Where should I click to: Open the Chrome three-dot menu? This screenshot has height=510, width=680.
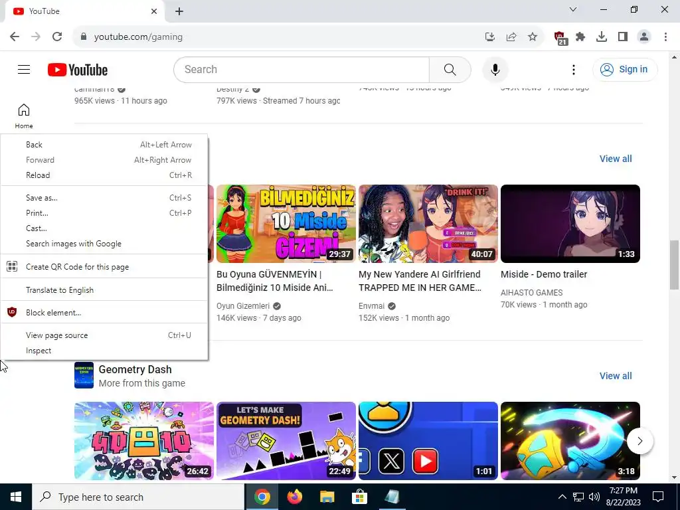click(665, 37)
